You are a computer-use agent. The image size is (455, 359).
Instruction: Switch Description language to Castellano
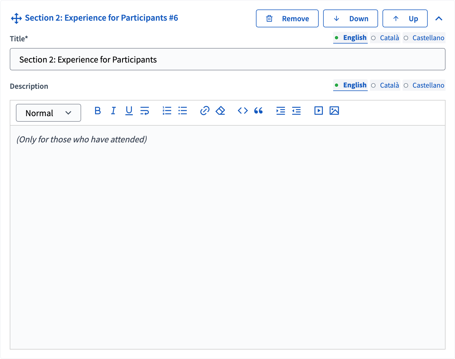pyautogui.click(x=428, y=85)
